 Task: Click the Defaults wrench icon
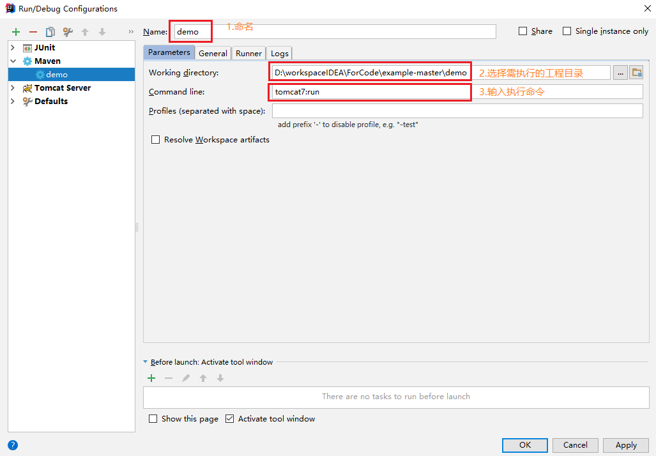pos(27,102)
